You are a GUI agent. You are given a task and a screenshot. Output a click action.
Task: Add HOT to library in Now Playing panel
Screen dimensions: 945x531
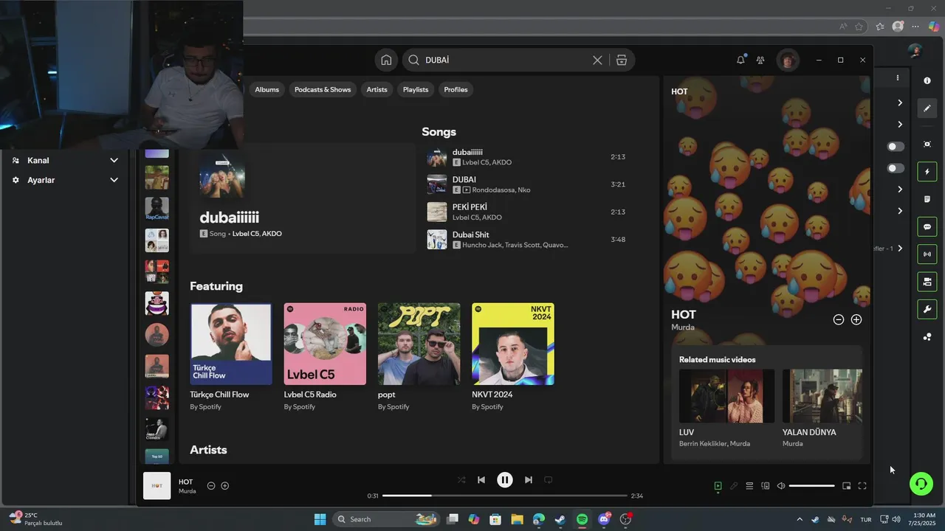(856, 319)
